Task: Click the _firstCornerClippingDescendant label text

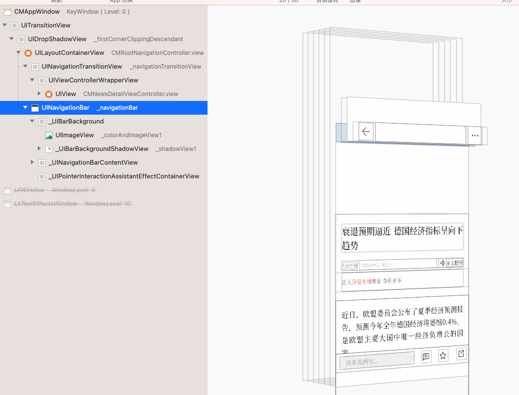Action: [138, 39]
